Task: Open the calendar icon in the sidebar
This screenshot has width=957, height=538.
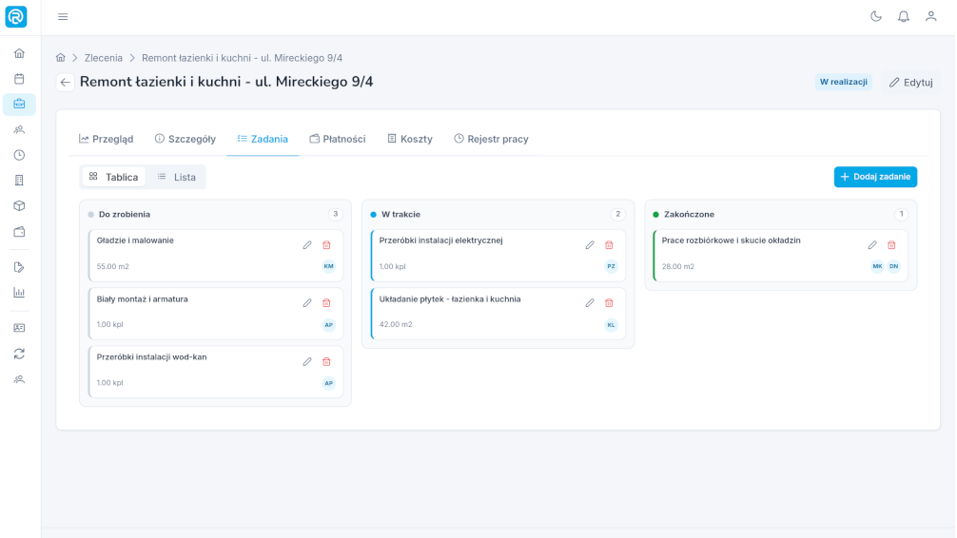Action: [x=20, y=79]
